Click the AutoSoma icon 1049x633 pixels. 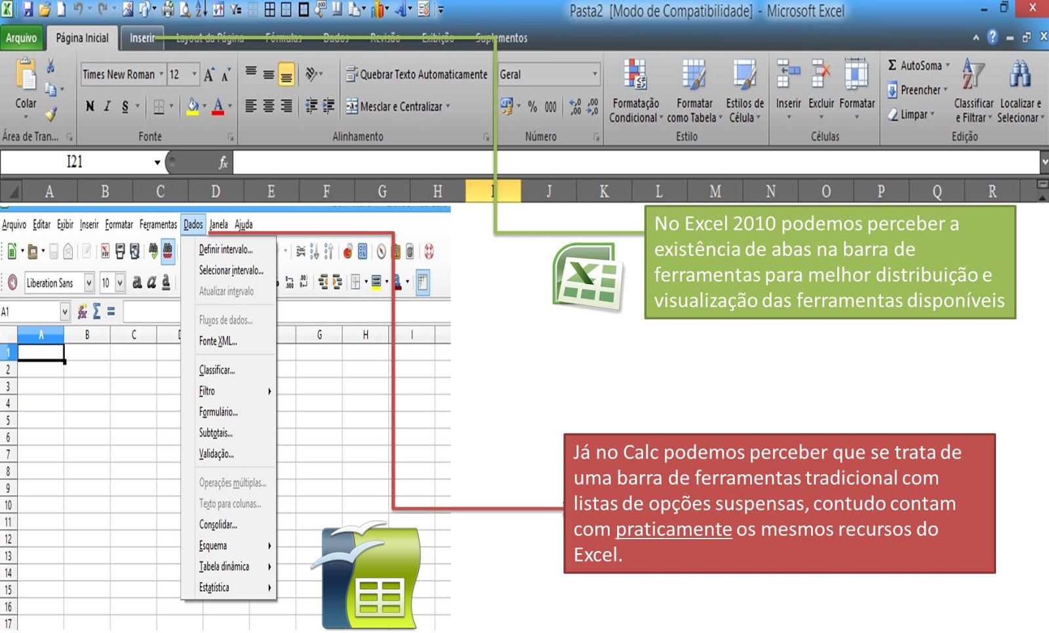tap(914, 66)
